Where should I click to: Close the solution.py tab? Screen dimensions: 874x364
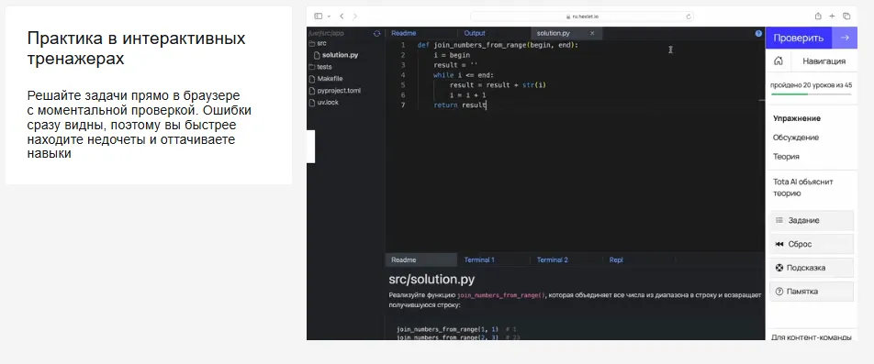[x=592, y=33]
